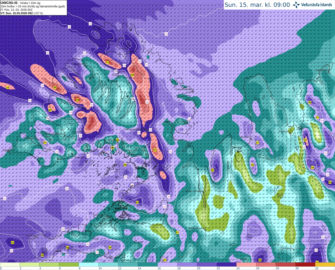Click the '24' tick label on the color scale
The image size is (335, 270).
click(238, 268)
